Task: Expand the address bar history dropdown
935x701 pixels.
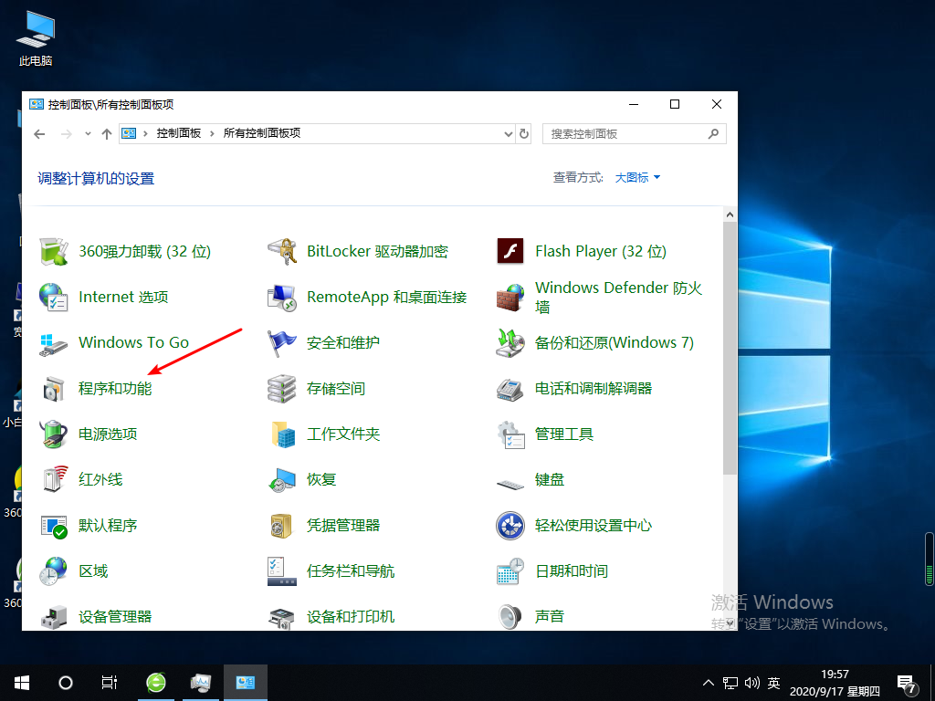Action: coord(509,134)
